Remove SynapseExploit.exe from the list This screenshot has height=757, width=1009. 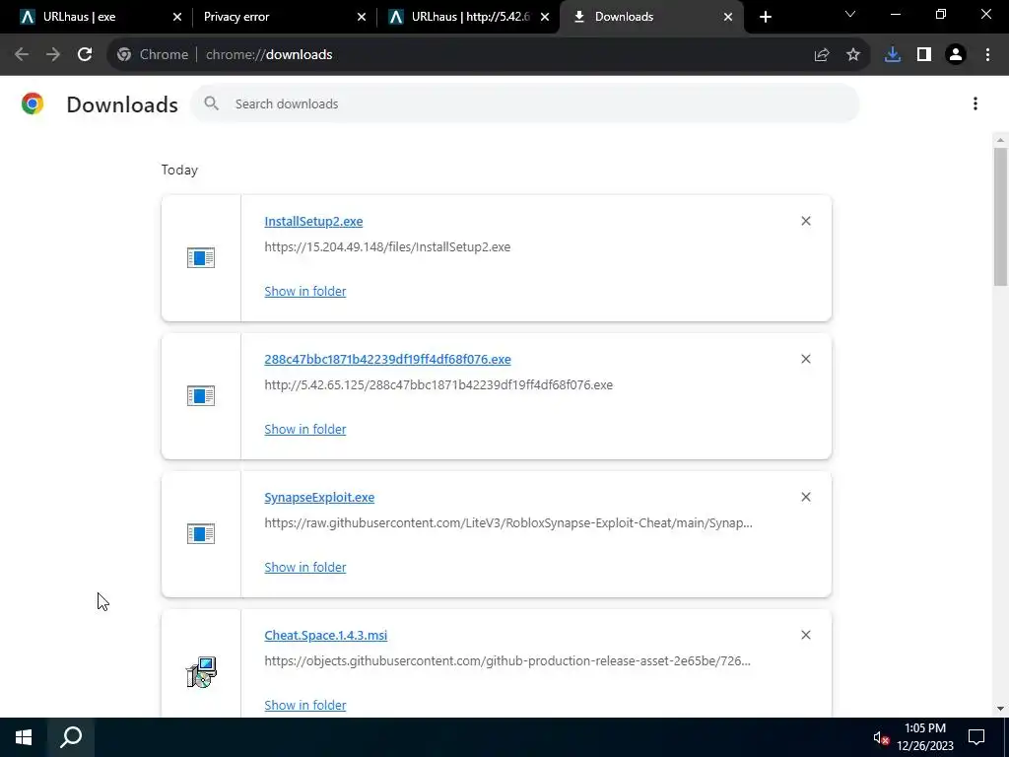click(x=806, y=497)
